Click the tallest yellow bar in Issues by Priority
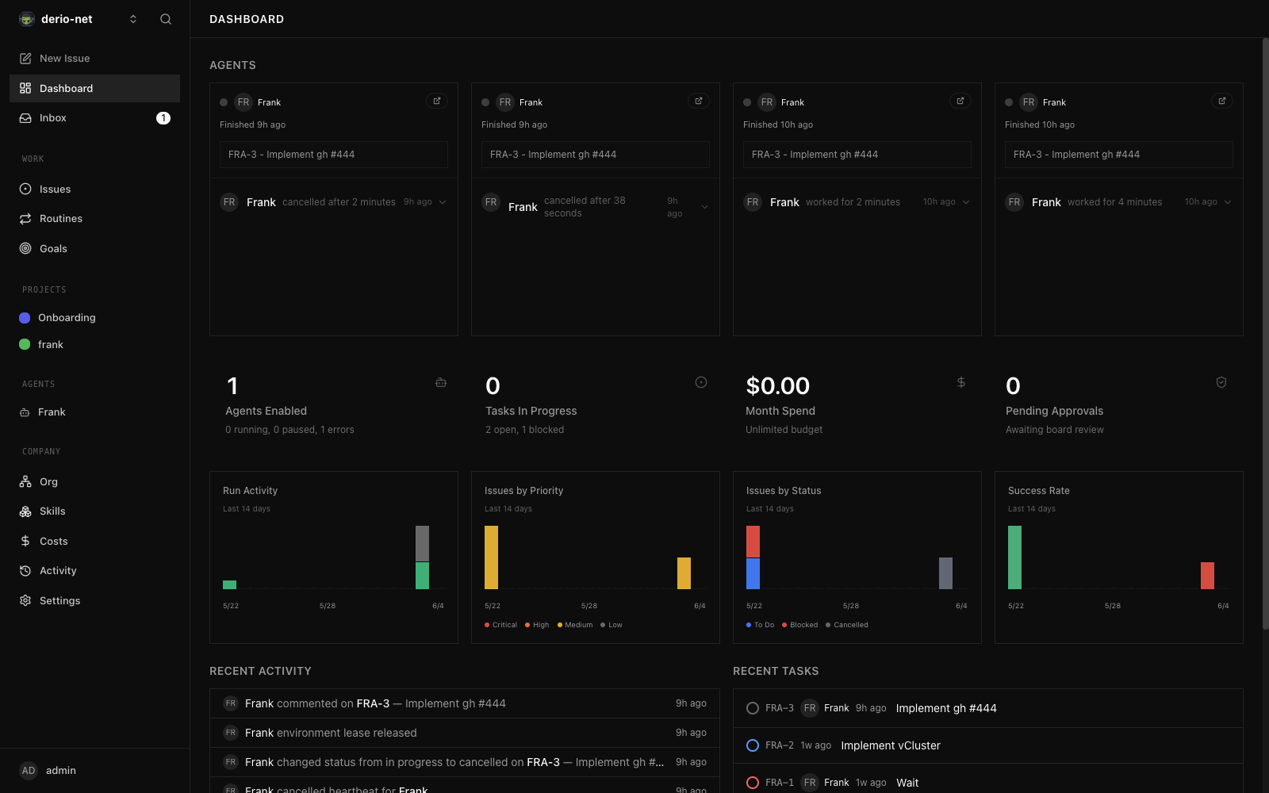Image resolution: width=1269 pixels, height=793 pixels. point(491,557)
